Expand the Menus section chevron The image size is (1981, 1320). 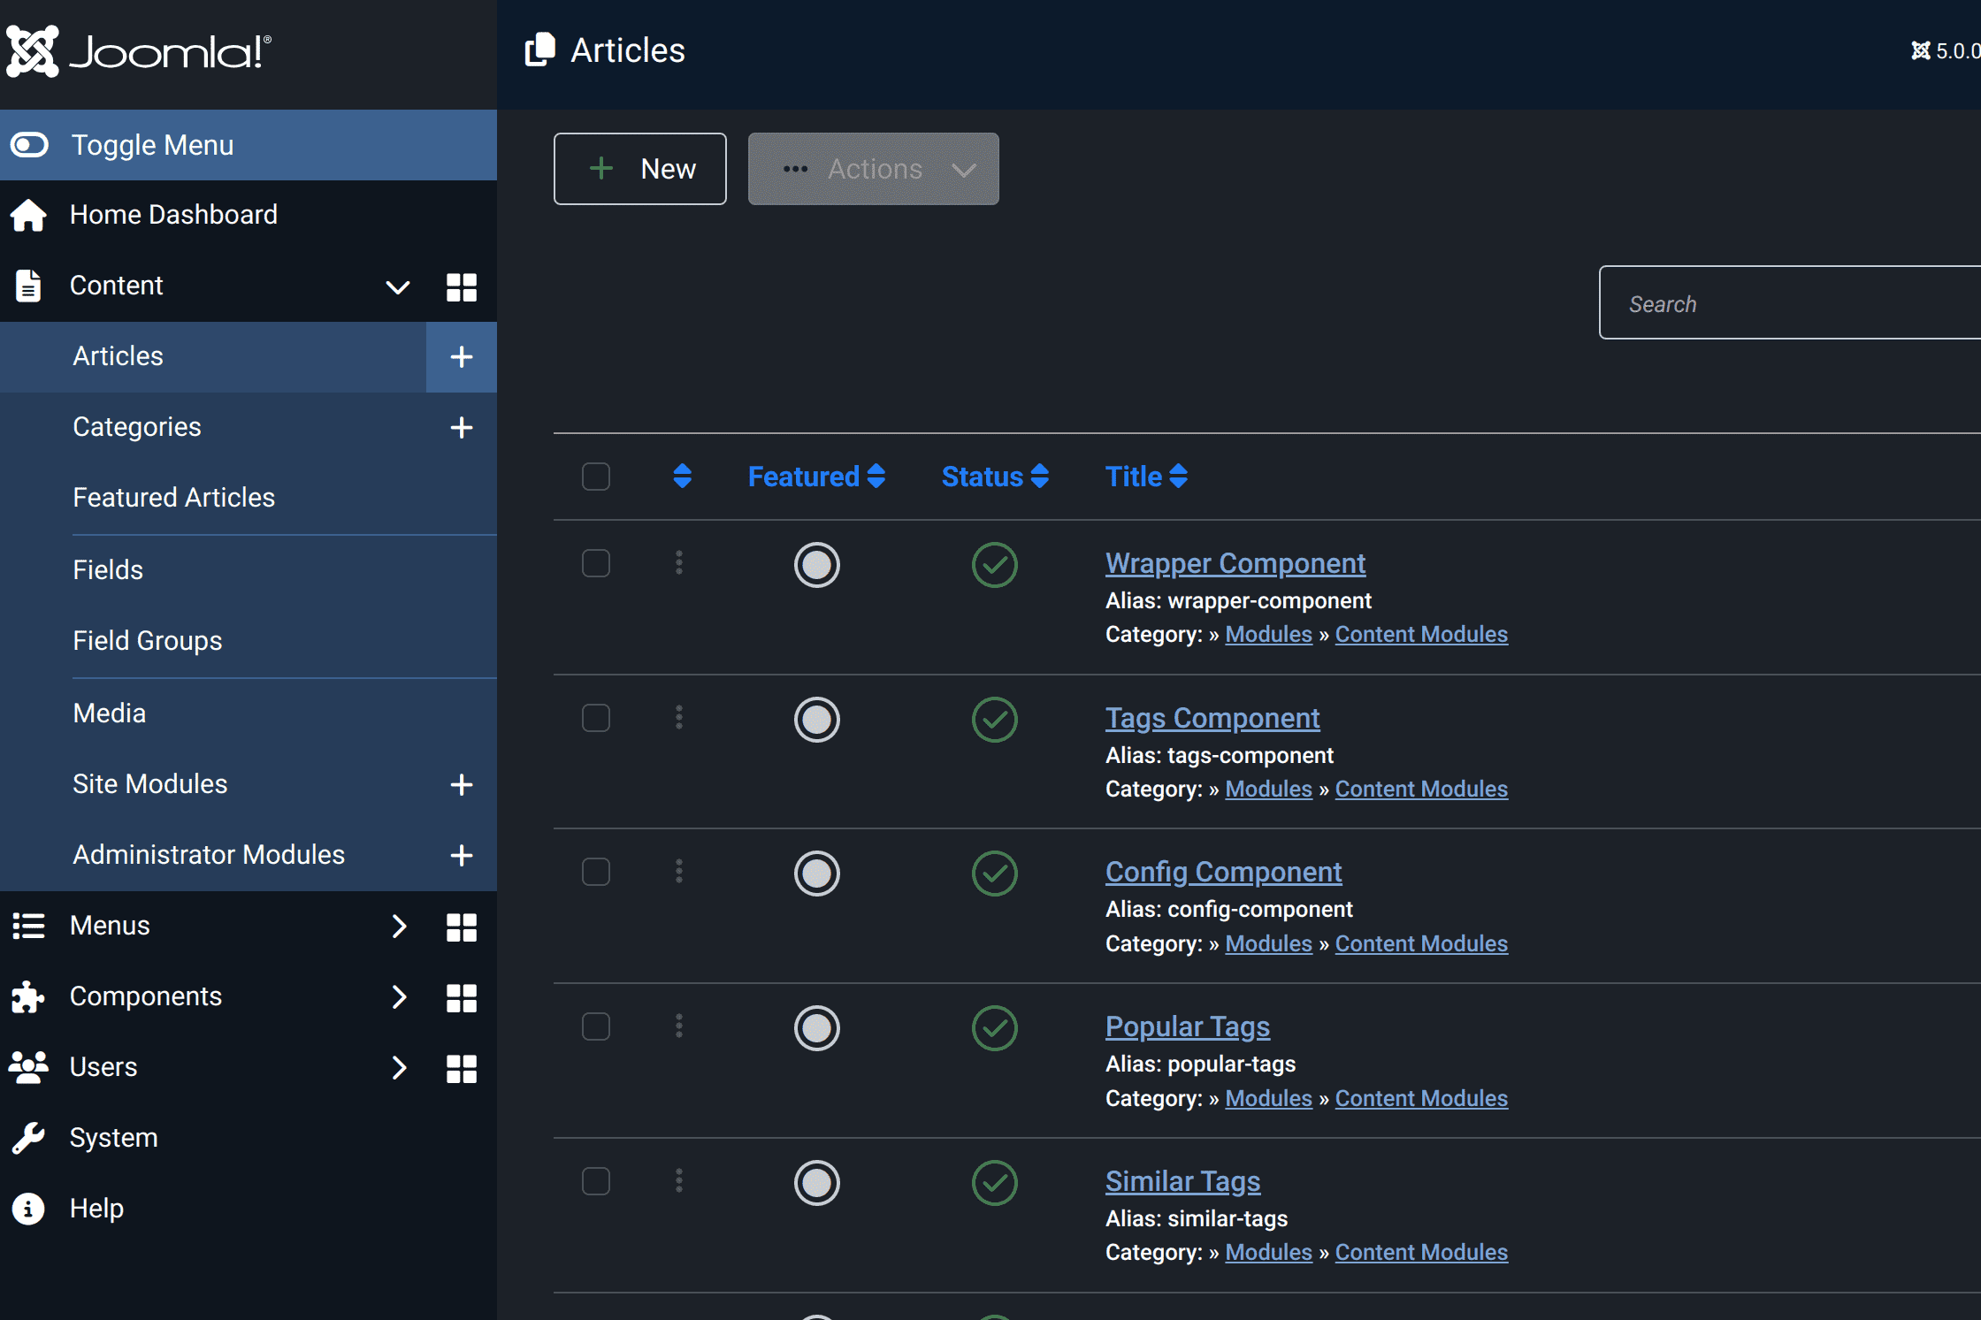coord(399,926)
